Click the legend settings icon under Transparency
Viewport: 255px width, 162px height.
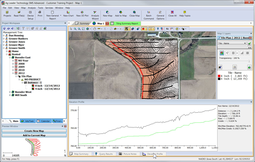click(234, 67)
